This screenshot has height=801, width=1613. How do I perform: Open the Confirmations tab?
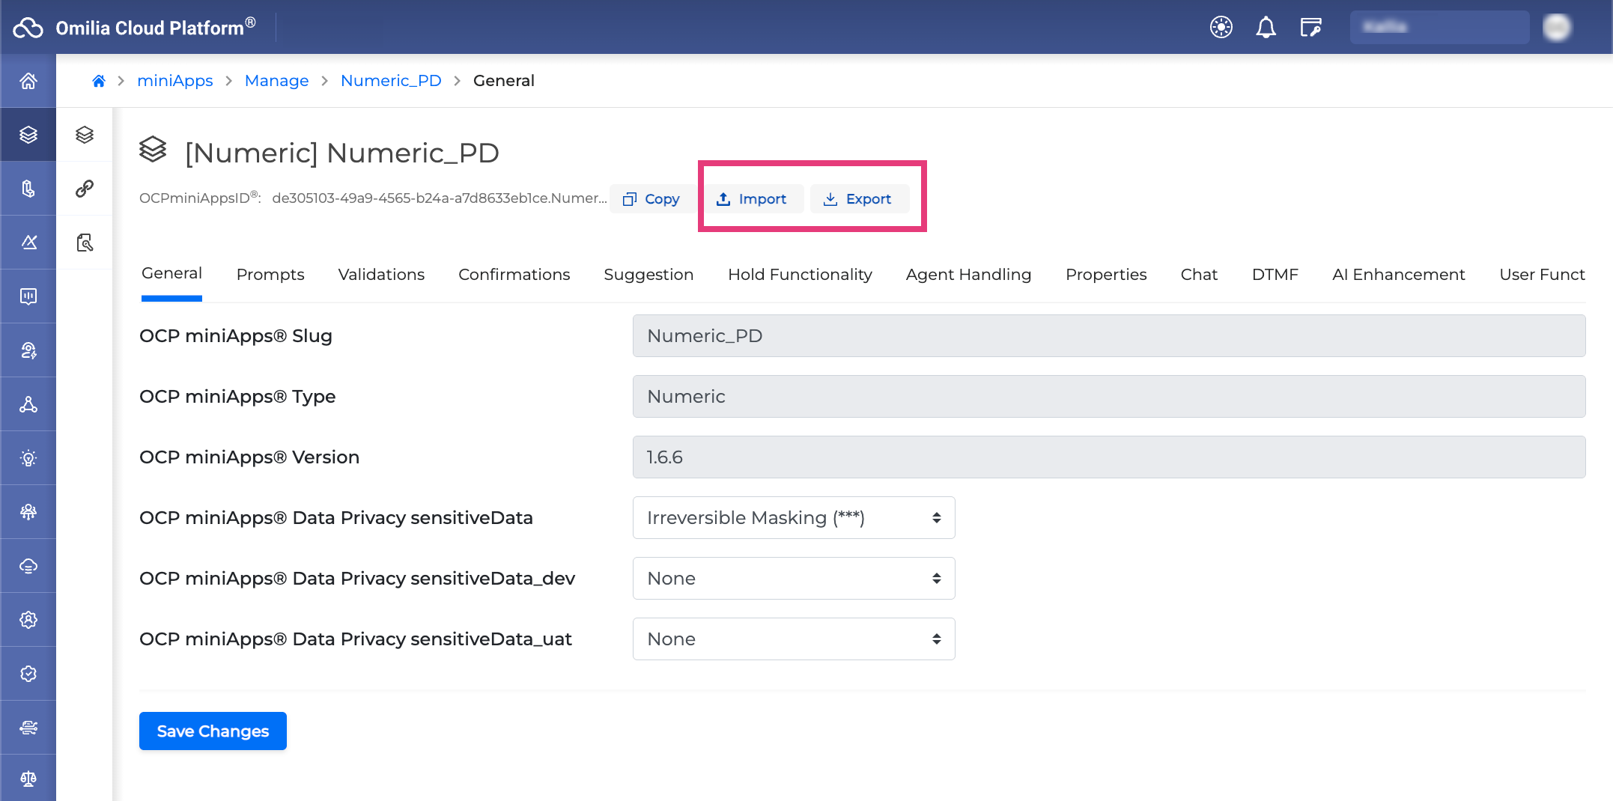tap(514, 275)
